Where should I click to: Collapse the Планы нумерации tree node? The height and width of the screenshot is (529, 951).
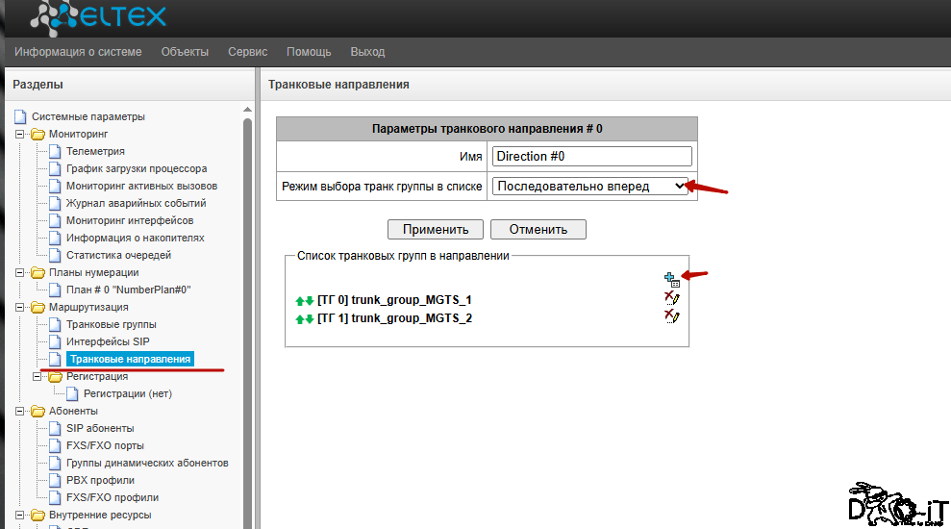click(x=20, y=273)
